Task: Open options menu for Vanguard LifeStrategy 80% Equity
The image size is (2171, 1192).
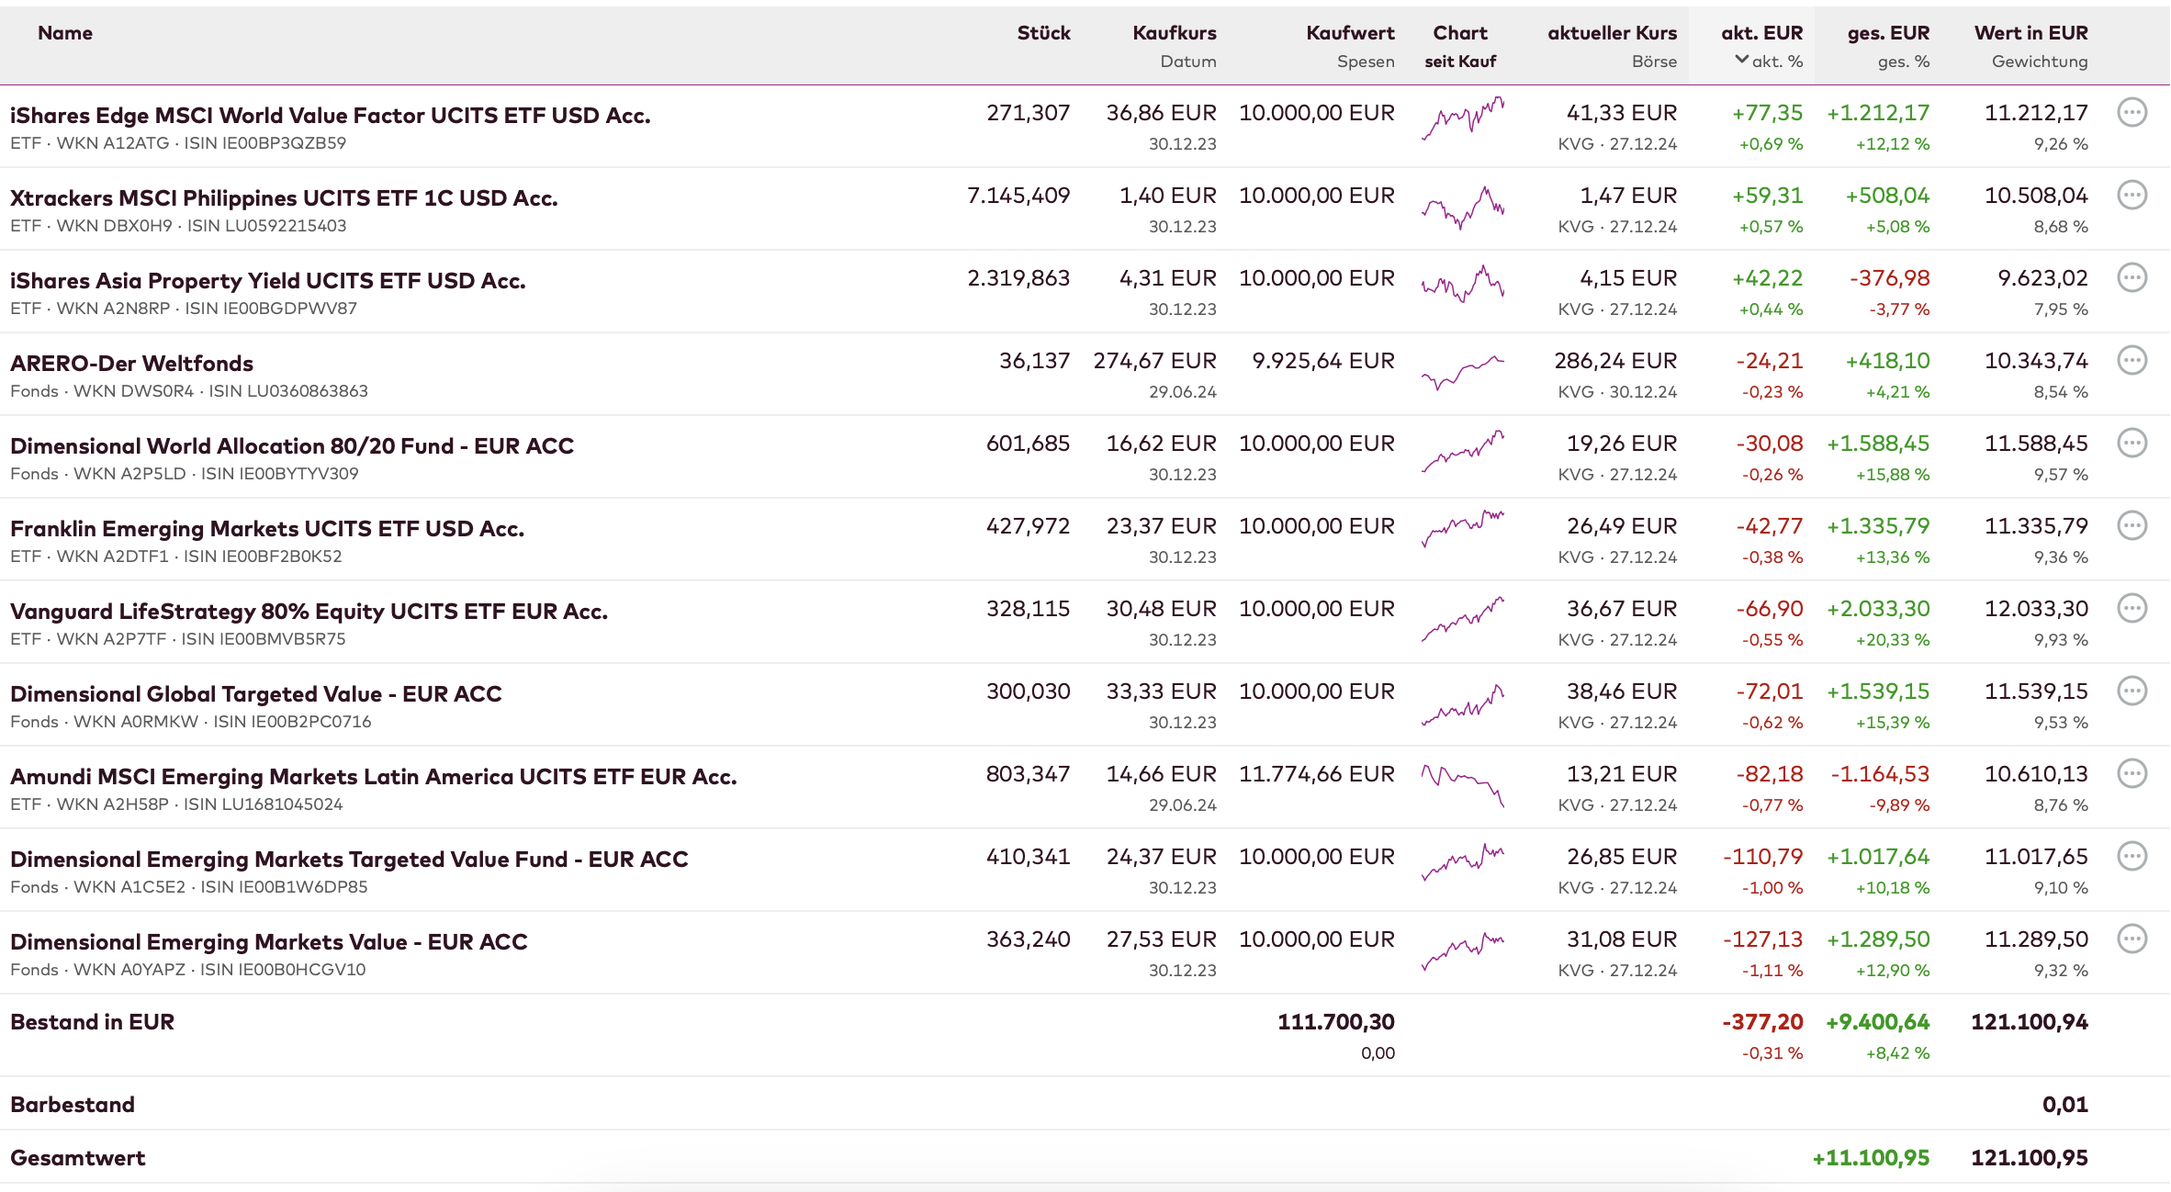Action: click(x=2132, y=609)
